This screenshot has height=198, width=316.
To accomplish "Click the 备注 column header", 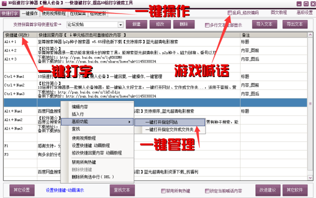I will [274, 35].
